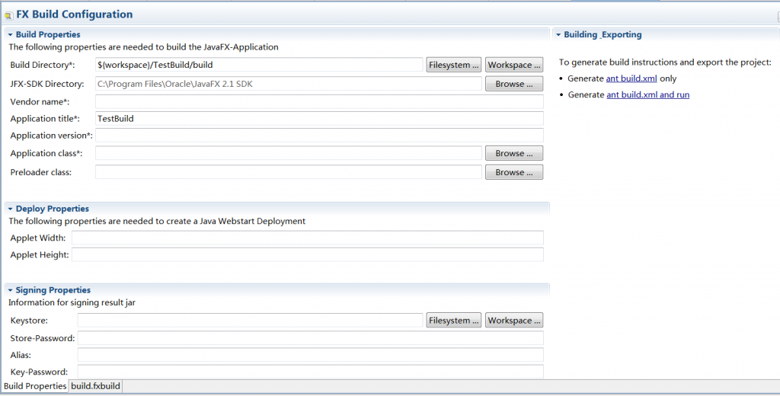This screenshot has height=396, width=780.
Task: Browse for the Preloader class
Action: [x=514, y=172]
